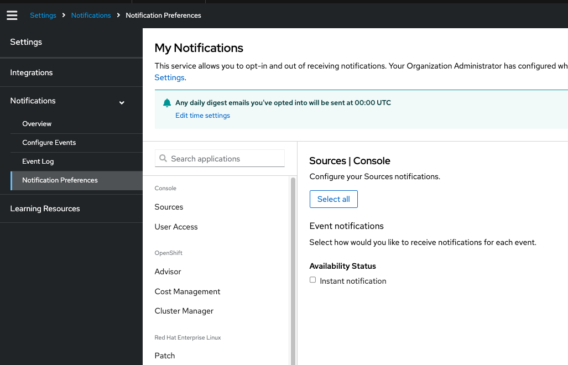The width and height of the screenshot is (568, 365).
Task: Click the search magnifier icon
Action: 163,159
